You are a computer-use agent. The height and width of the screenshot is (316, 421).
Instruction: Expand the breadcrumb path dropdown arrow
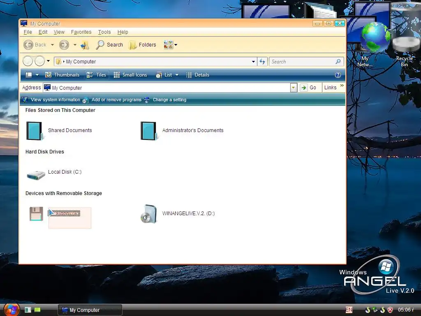(x=253, y=62)
